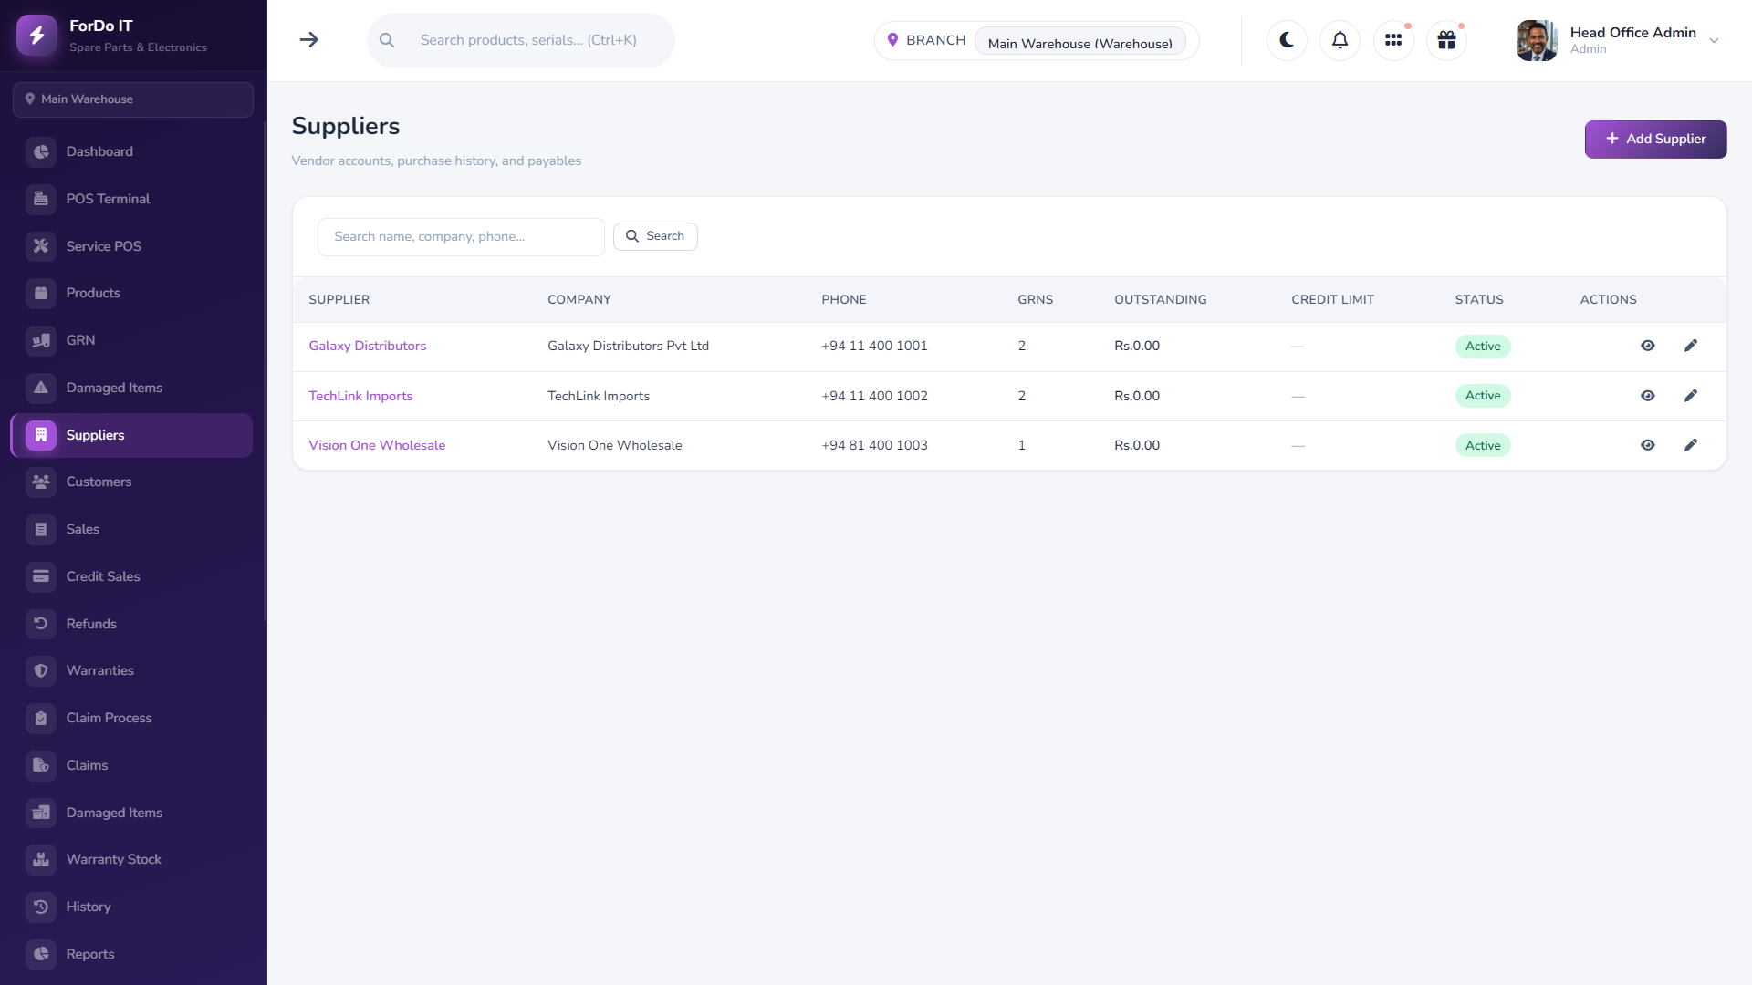Click the Damaged Items warning triangle icon

click(41, 388)
